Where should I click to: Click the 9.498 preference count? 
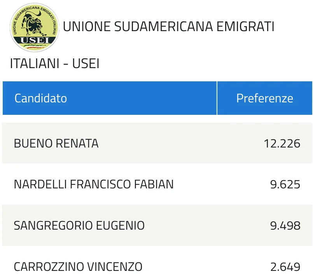[285, 226]
